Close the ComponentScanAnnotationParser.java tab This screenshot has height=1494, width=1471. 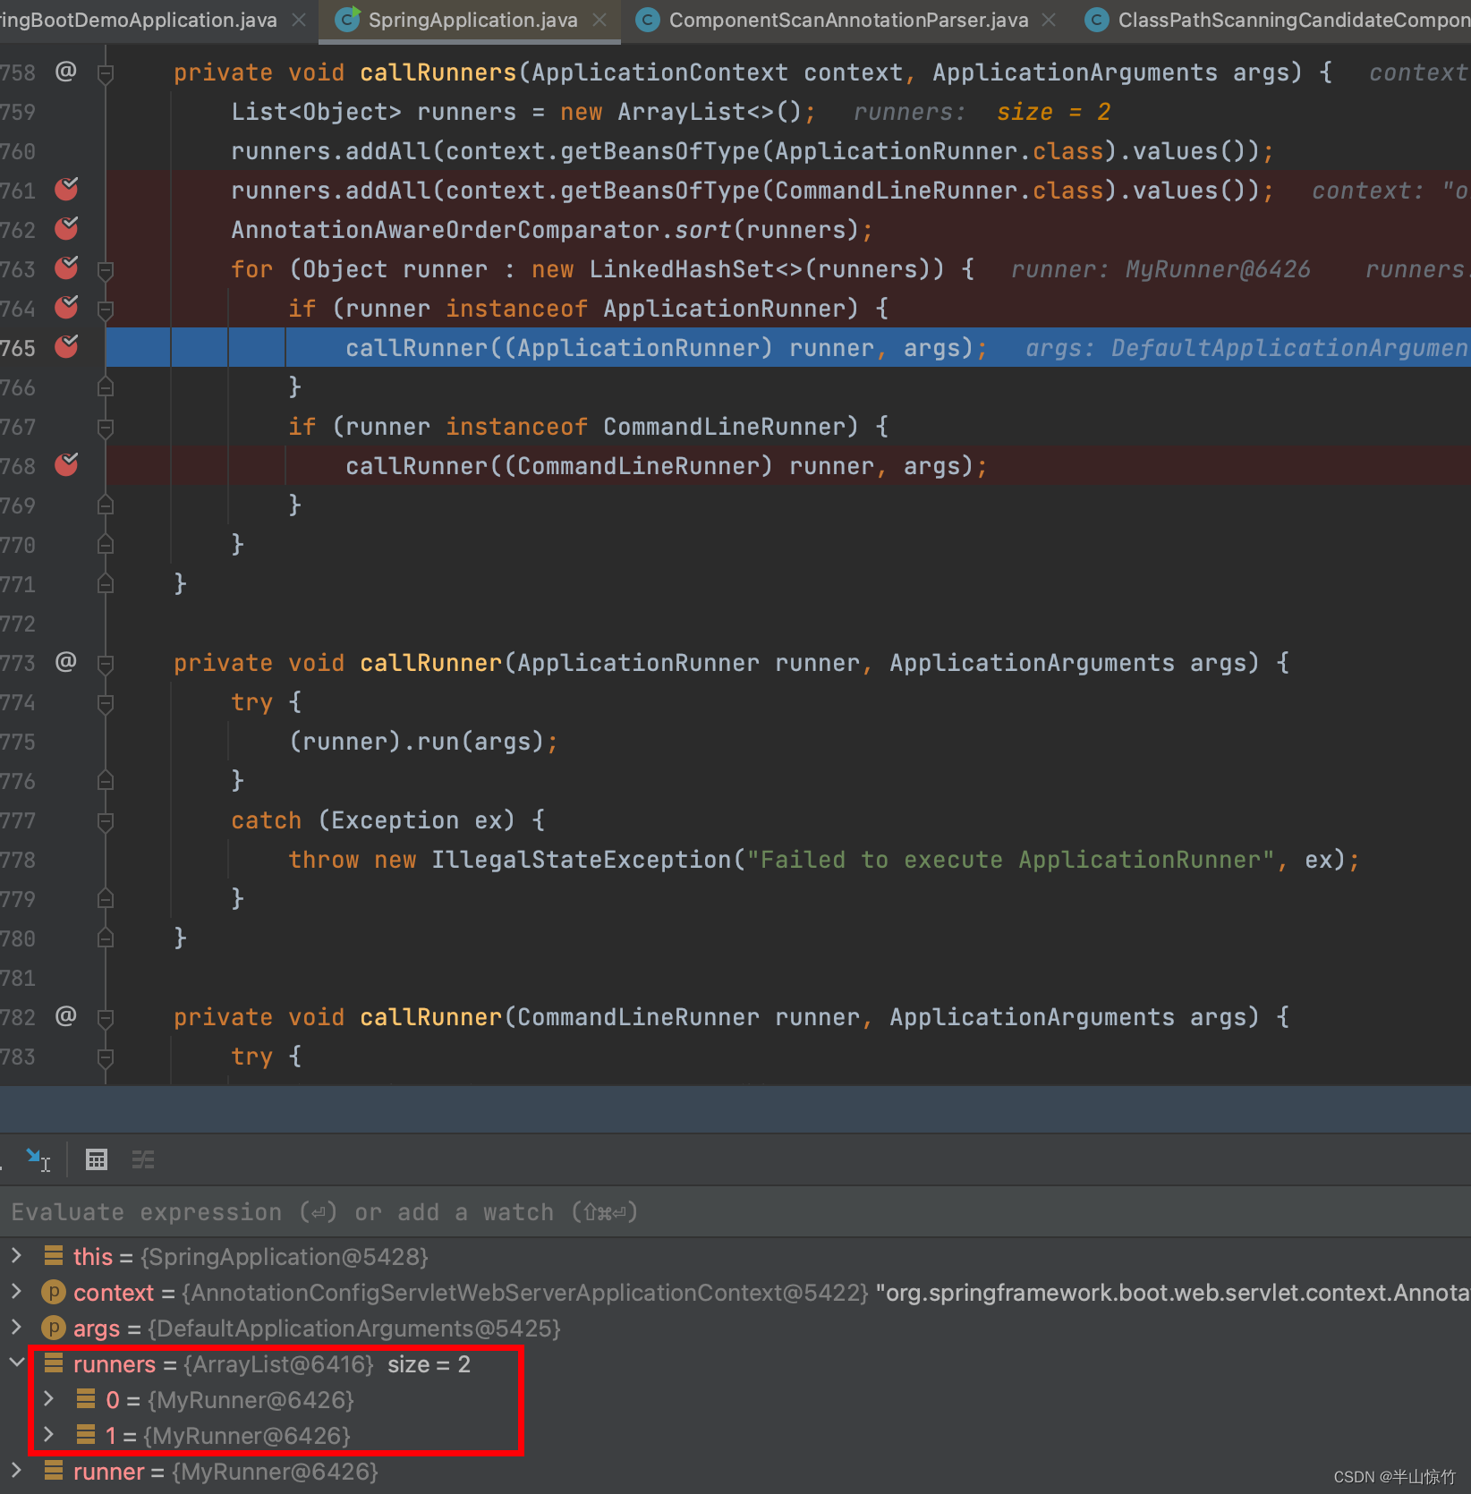[x=1049, y=20]
